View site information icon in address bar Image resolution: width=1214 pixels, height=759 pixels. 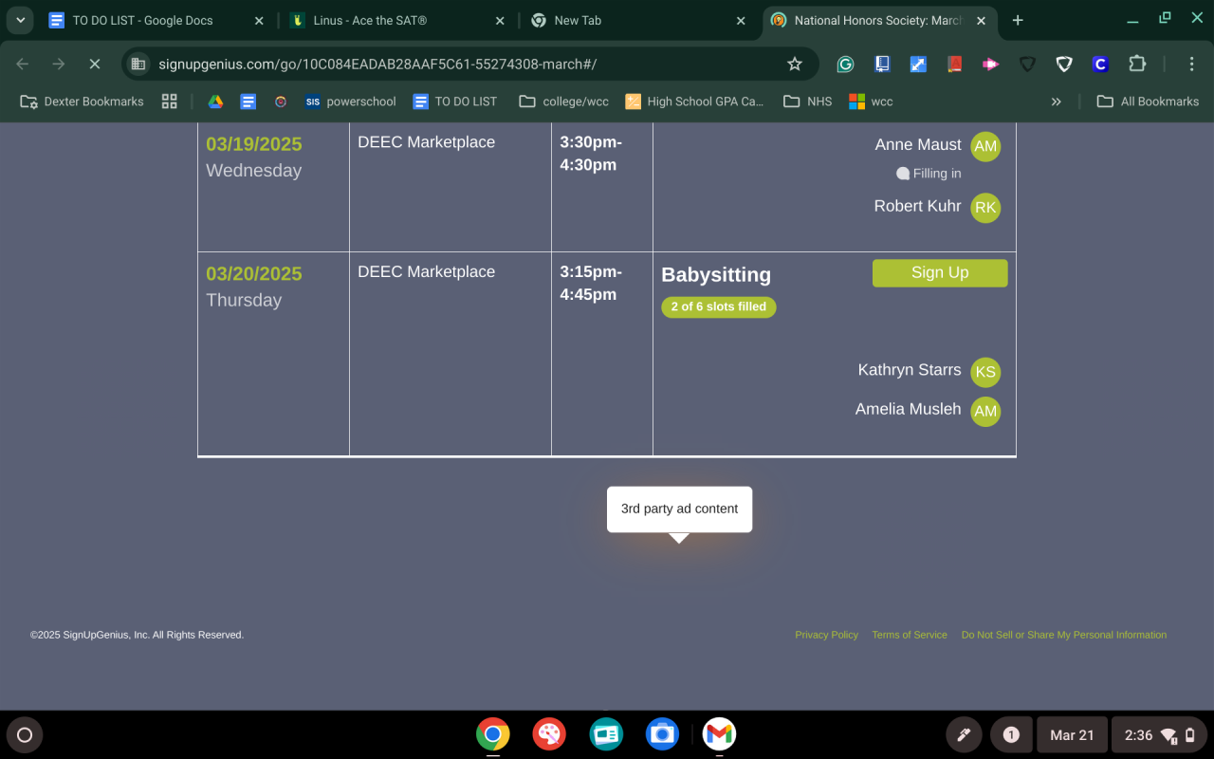pyautogui.click(x=138, y=65)
